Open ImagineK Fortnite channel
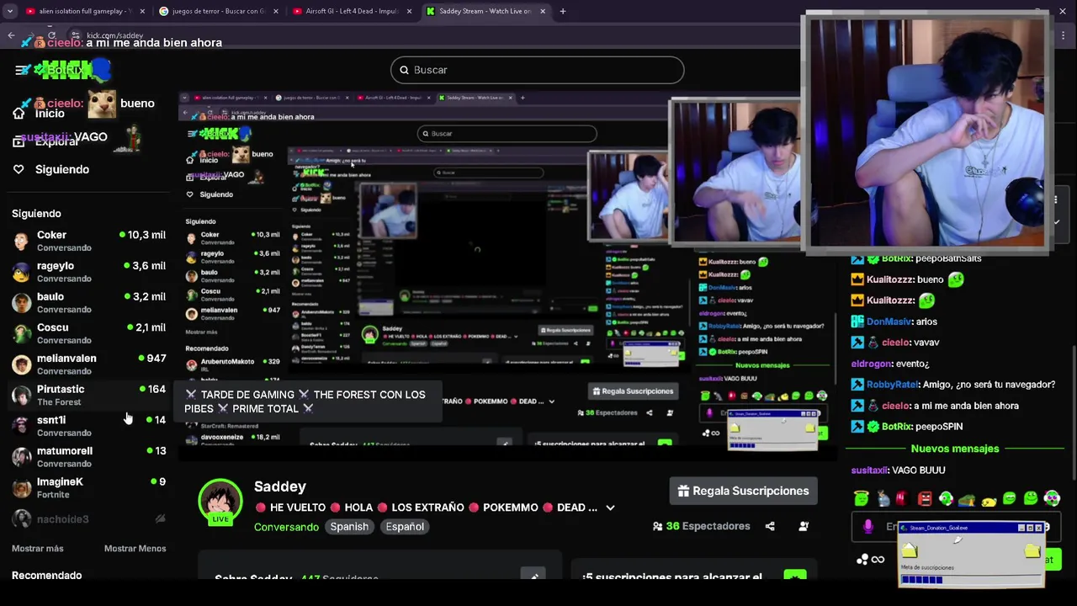The image size is (1077, 606). coord(88,487)
